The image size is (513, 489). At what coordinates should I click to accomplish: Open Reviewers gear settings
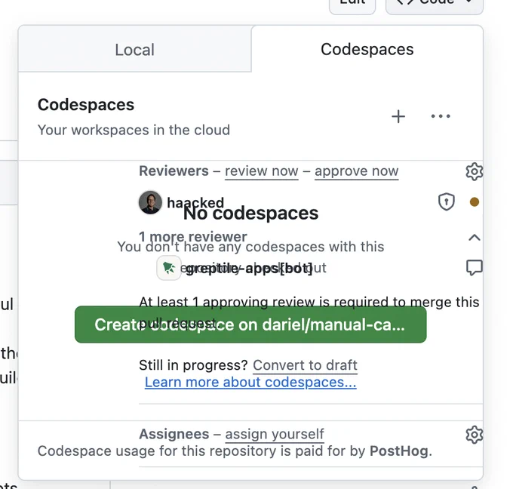coord(474,171)
